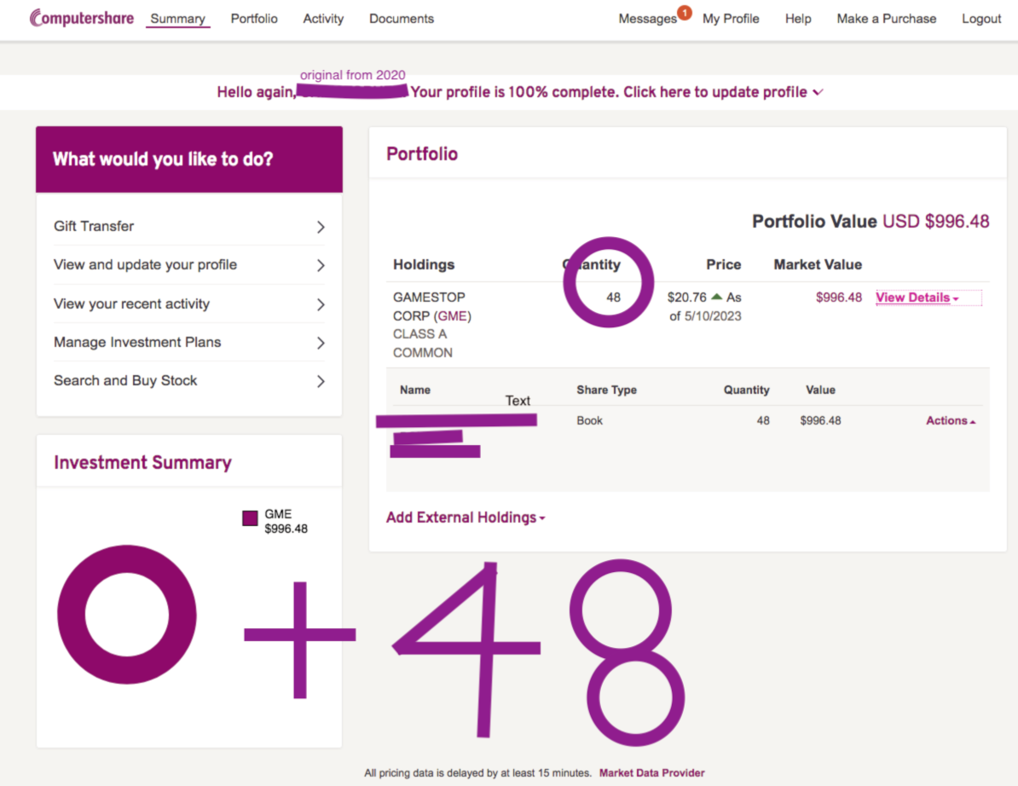Viewport: 1018px width, 786px height.
Task: Click the Gift Transfer chevron arrow
Action: pyautogui.click(x=321, y=227)
